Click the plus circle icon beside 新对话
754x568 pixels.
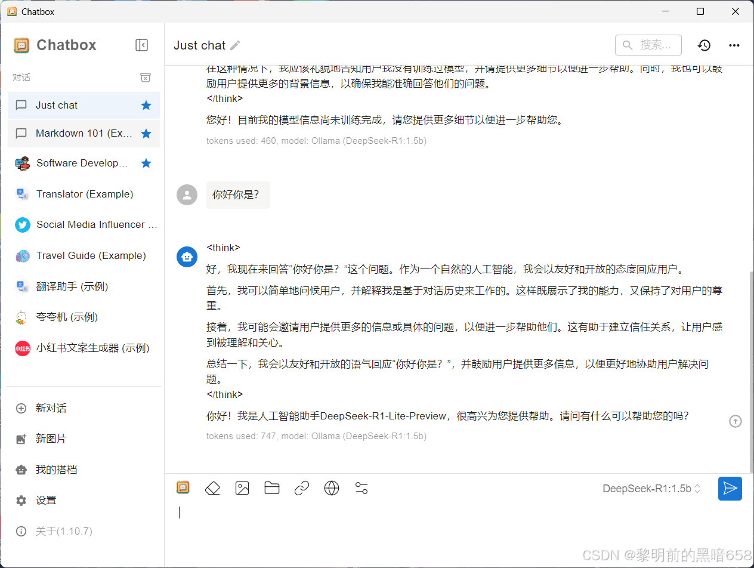21,408
